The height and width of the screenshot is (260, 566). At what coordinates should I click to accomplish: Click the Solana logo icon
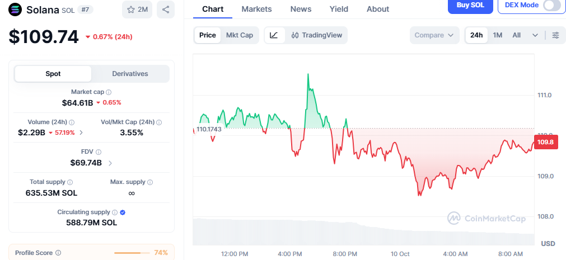[x=15, y=10]
